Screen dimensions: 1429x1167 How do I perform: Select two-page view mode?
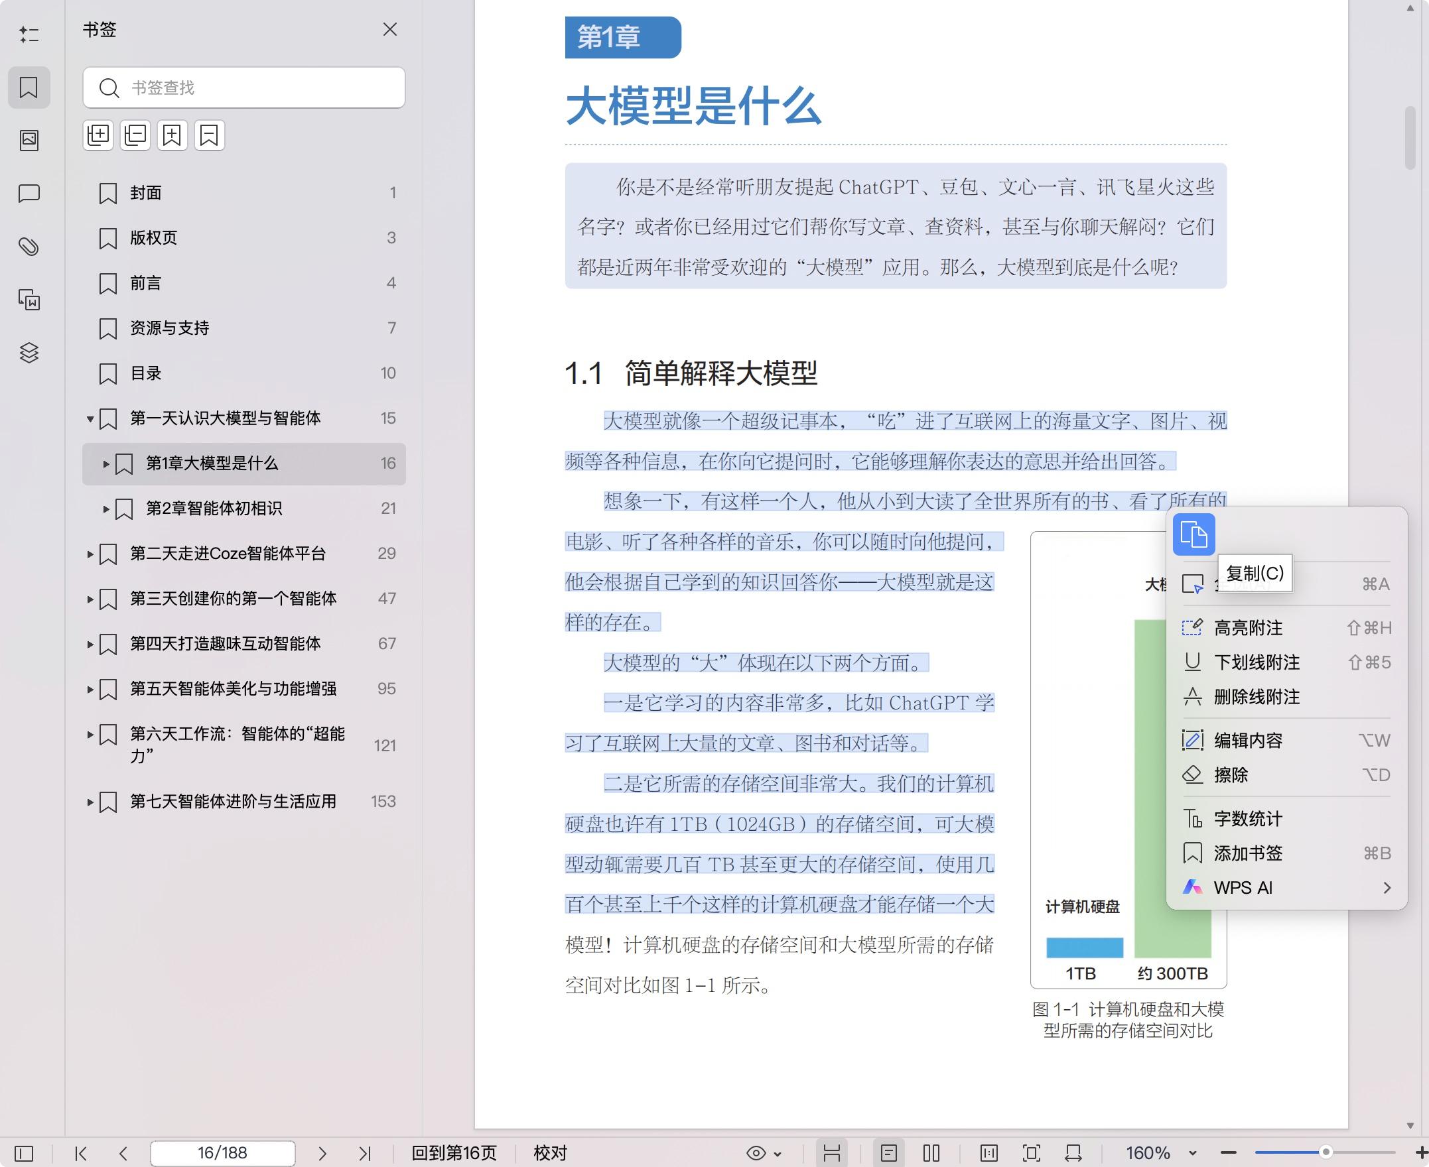[931, 1154]
